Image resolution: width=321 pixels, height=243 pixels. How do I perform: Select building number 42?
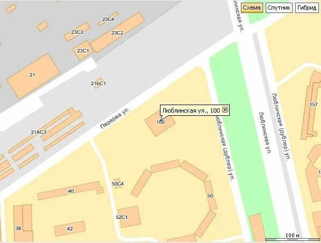tap(70, 229)
